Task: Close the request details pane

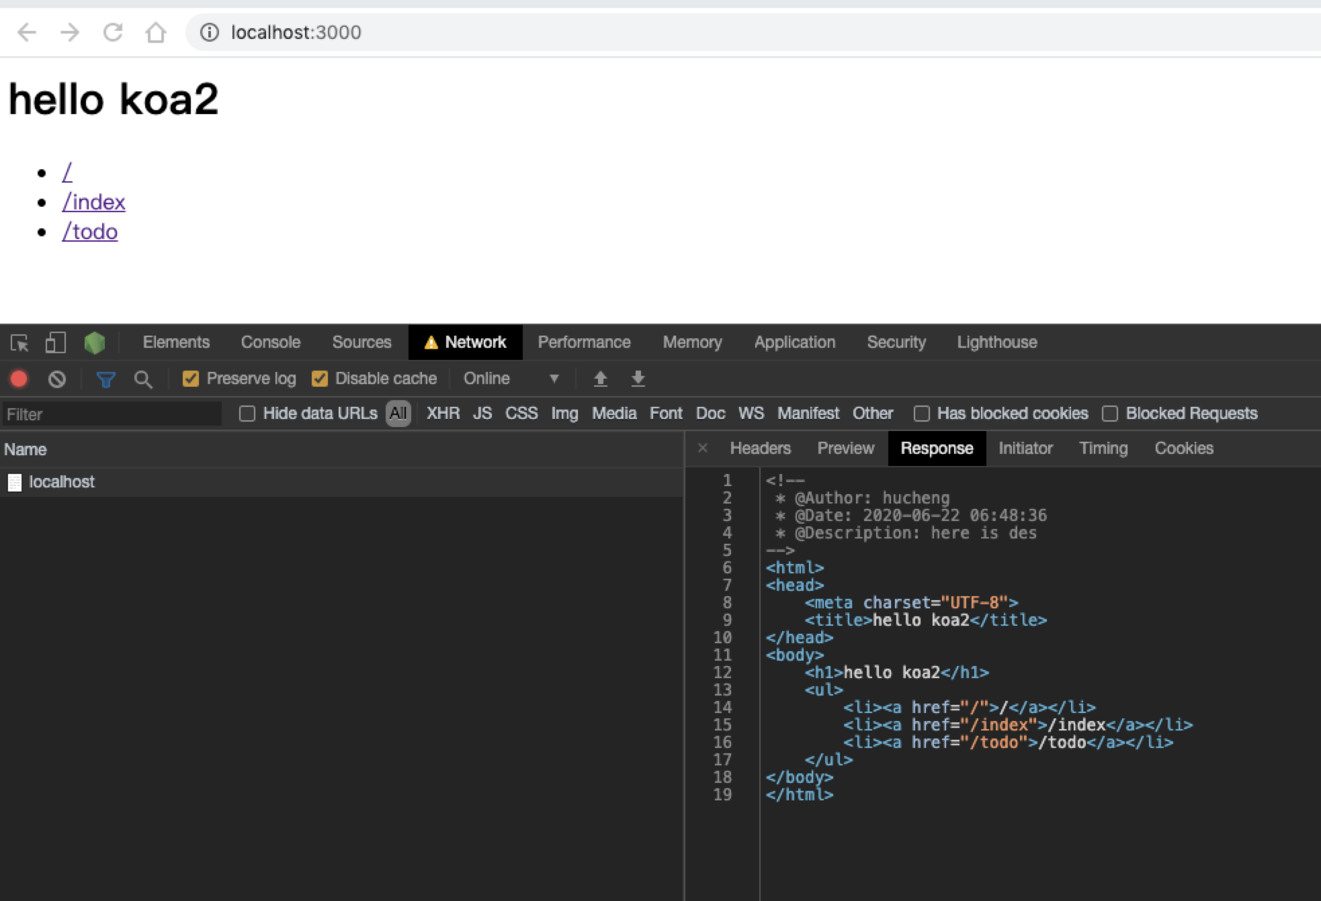Action: tap(703, 448)
